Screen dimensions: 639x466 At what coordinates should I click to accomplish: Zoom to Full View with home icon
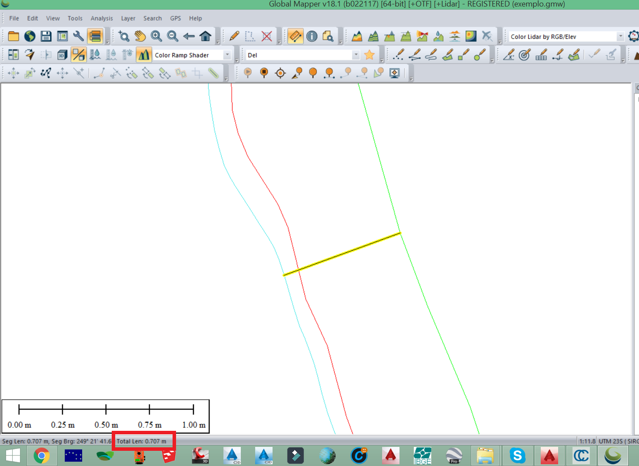click(x=205, y=36)
